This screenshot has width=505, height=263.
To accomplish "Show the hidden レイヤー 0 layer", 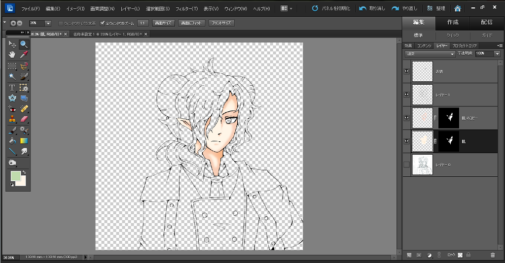I will click(407, 164).
